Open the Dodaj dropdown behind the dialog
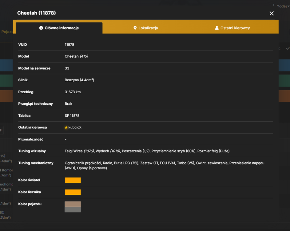 pos(283,6)
